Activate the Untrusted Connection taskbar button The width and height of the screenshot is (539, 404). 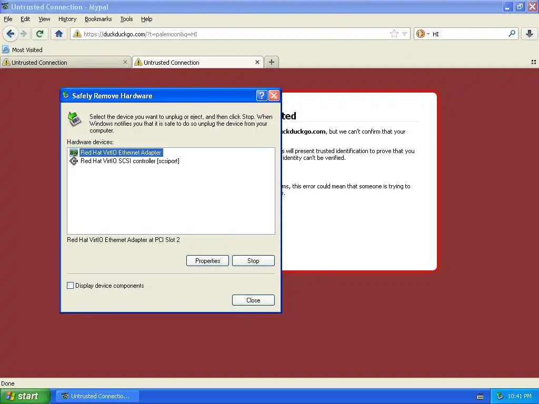(x=97, y=396)
